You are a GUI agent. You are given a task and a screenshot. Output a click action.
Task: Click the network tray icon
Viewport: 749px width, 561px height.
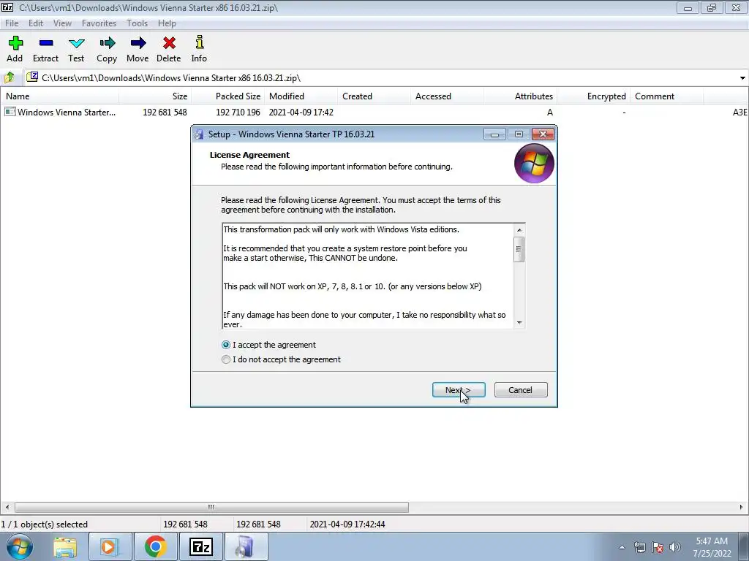pyautogui.click(x=639, y=547)
